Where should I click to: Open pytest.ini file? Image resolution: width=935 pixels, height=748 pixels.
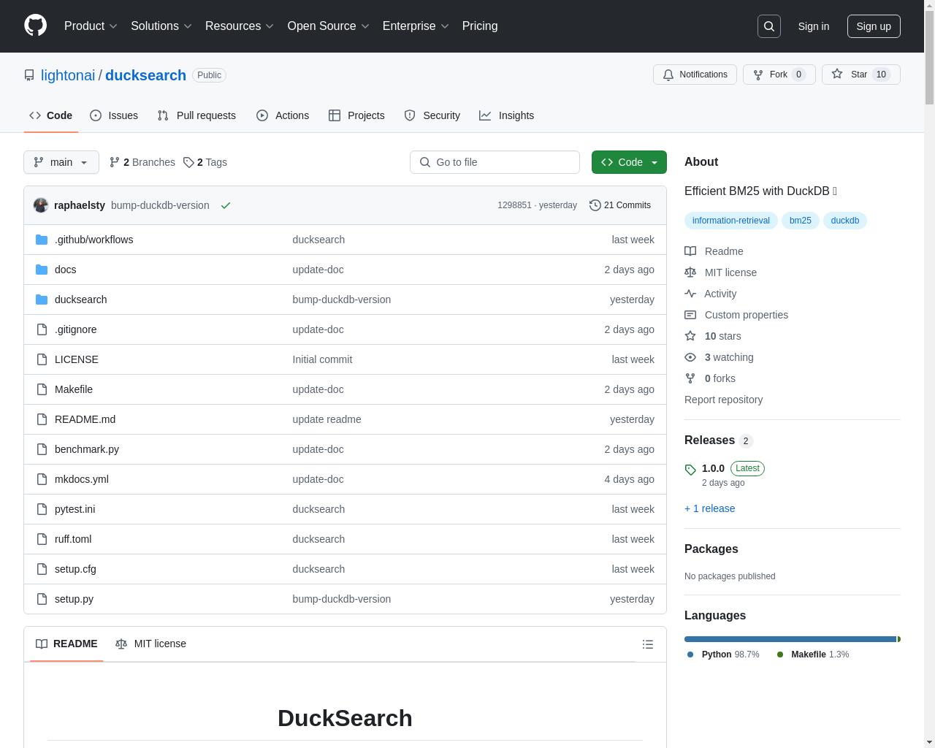[75, 509]
